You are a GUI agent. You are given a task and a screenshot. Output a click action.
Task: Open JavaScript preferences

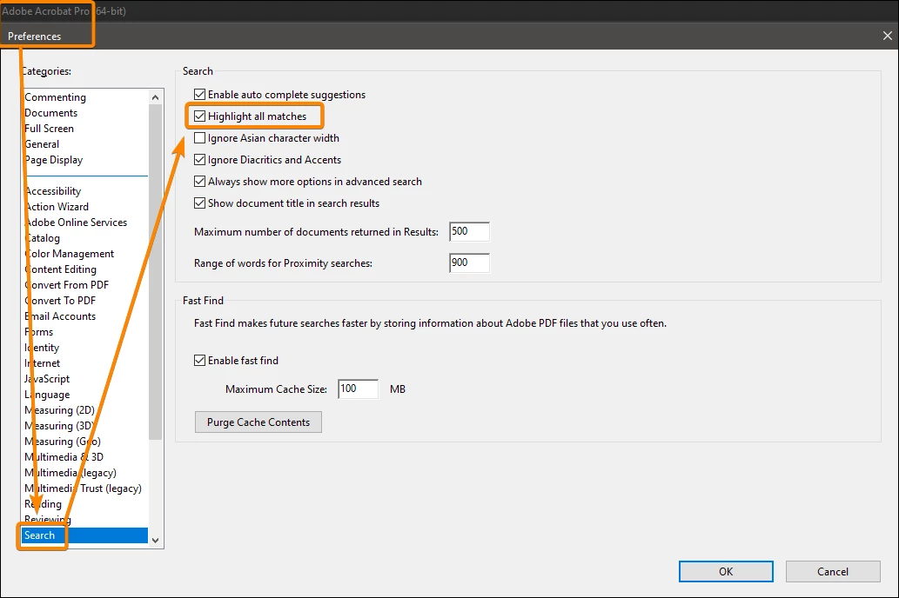47,379
